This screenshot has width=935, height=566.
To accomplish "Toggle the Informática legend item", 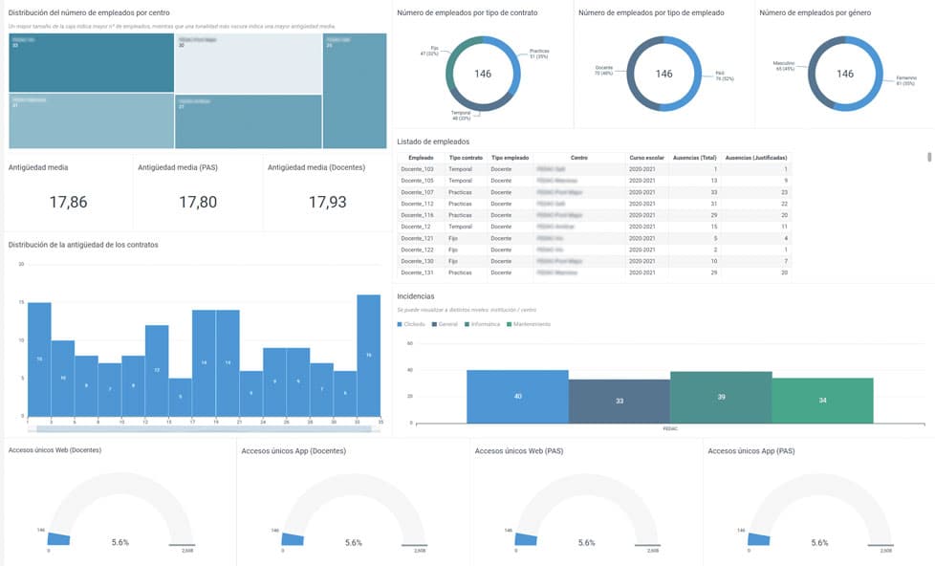I will click(483, 324).
